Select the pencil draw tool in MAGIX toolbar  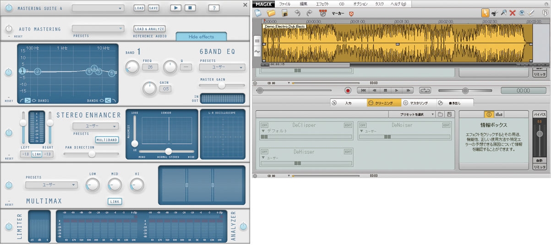coord(531,13)
